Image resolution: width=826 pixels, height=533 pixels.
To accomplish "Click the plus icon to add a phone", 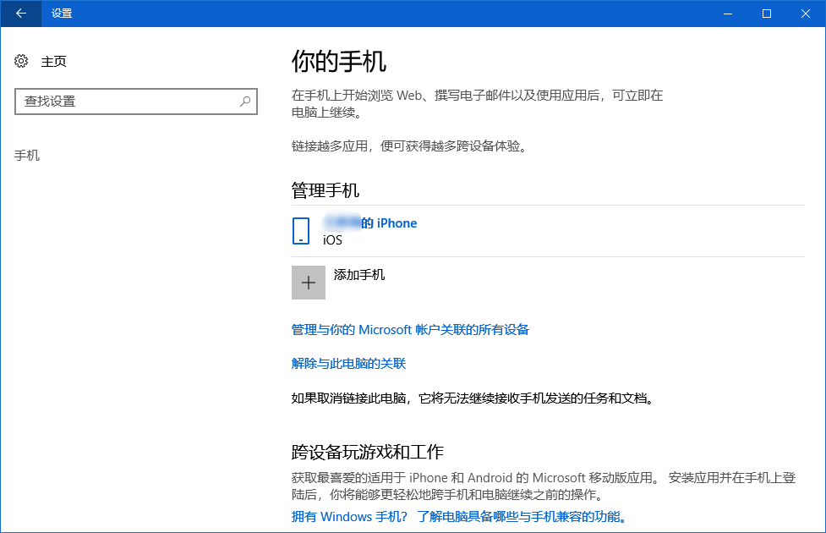I will tap(308, 282).
